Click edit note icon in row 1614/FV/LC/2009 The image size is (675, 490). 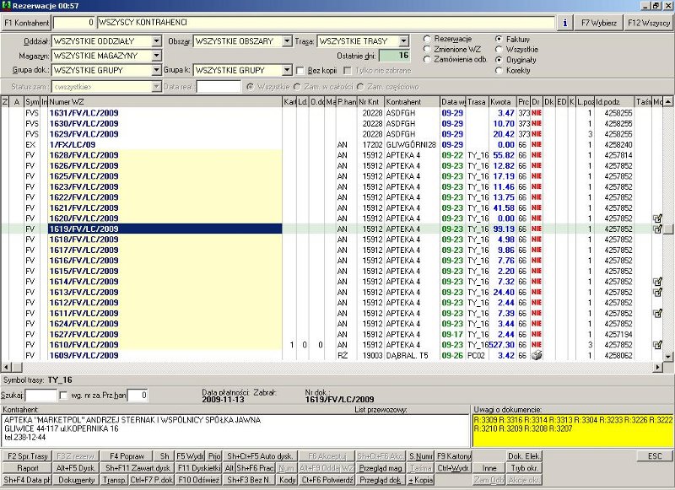[x=657, y=282]
